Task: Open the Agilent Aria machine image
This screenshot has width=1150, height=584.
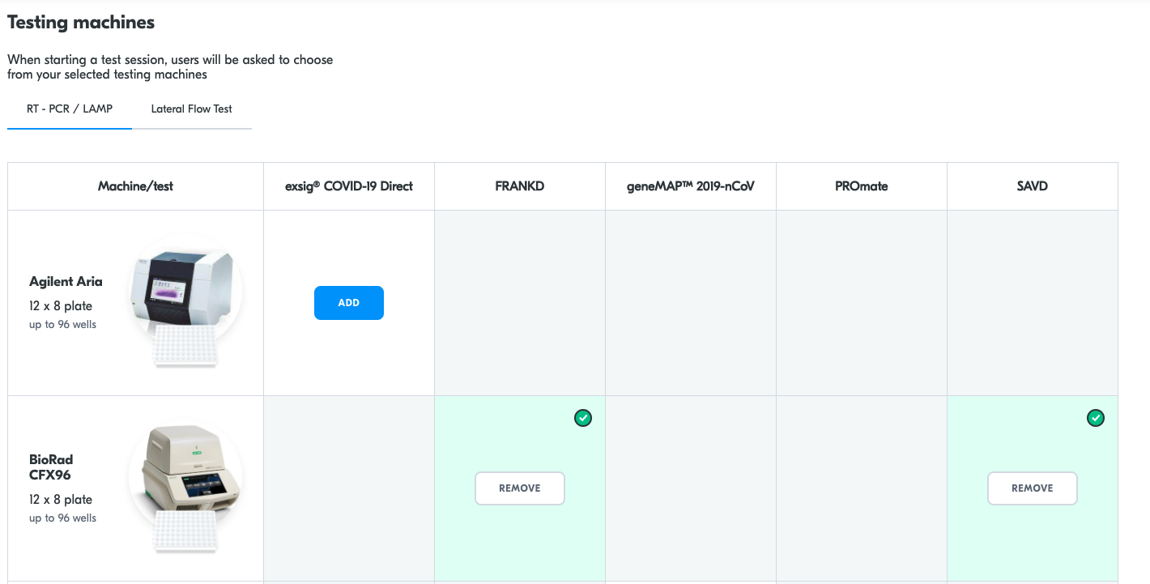Action: coord(181,287)
